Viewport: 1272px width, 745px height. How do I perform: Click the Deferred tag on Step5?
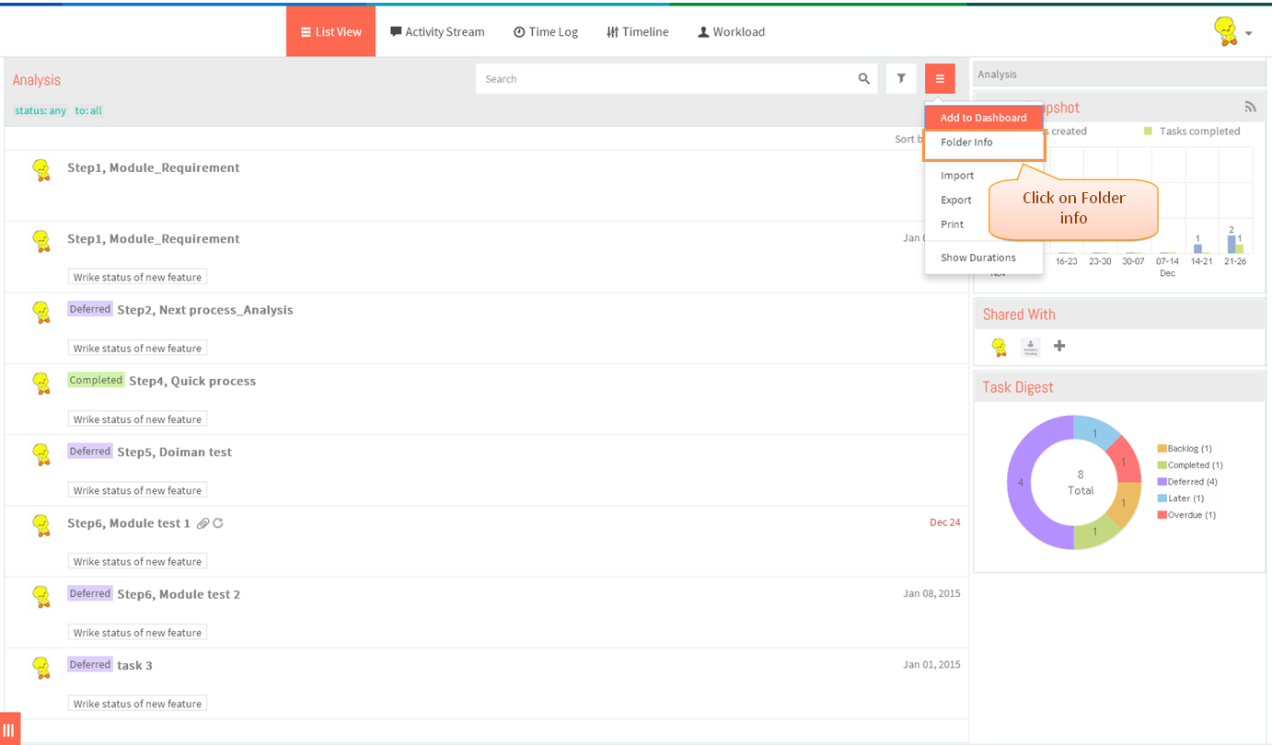[90, 451]
